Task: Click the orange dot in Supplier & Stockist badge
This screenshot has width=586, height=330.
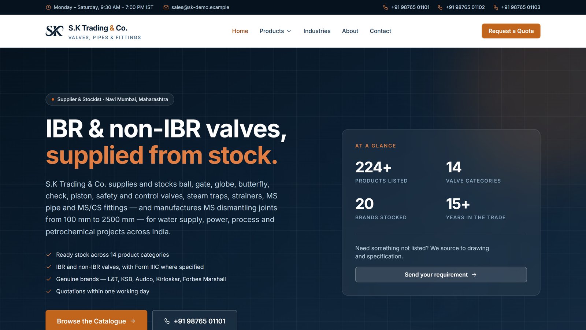Action: [x=53, y=99]
